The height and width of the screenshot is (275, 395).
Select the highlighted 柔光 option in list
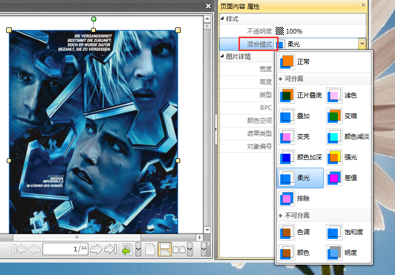point(300,178)
